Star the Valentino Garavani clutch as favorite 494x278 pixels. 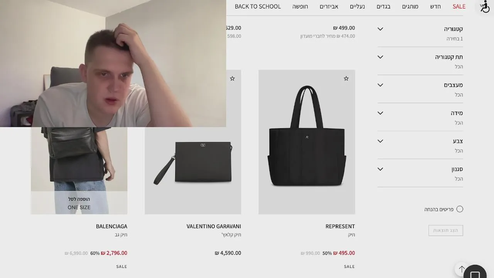pyautogui.click(x=232, y=78)
